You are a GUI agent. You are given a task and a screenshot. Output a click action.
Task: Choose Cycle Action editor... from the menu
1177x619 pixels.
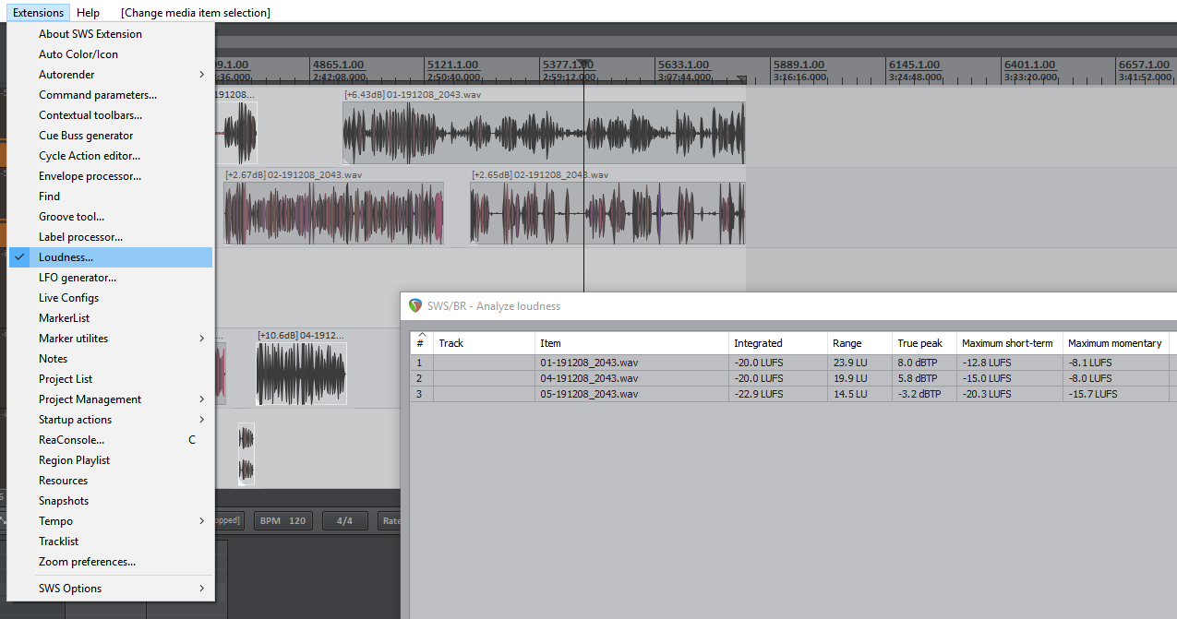point(90,156)
